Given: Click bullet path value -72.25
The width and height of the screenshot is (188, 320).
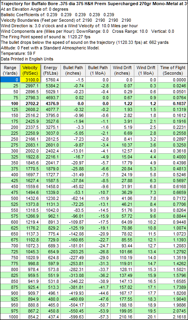Looking at the screenshot, I should pos(73,204).
